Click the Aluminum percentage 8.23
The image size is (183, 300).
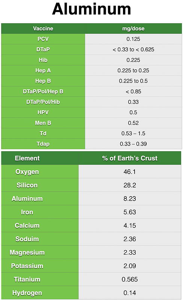tap(130, 199)
